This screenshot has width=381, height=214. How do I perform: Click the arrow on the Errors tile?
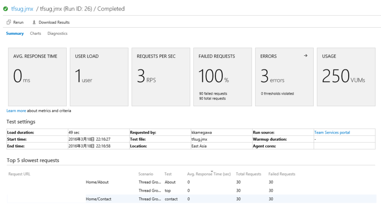click(x=305, y=56)
